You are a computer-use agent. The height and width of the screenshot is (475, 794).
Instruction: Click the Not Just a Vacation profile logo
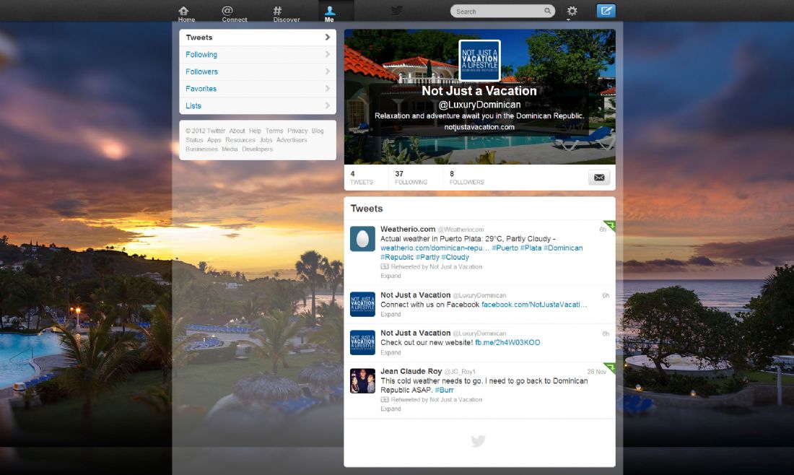pyautogui.click(x=479, y=60)
